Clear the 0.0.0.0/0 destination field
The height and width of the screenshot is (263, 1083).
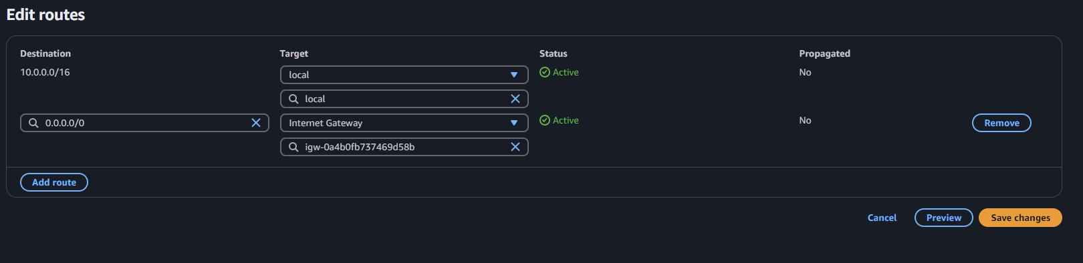point(256,123)
